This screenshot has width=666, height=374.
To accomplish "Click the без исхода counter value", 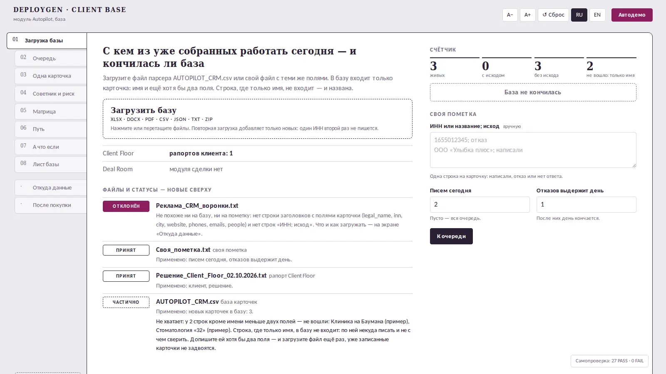I will click(538, 66).
